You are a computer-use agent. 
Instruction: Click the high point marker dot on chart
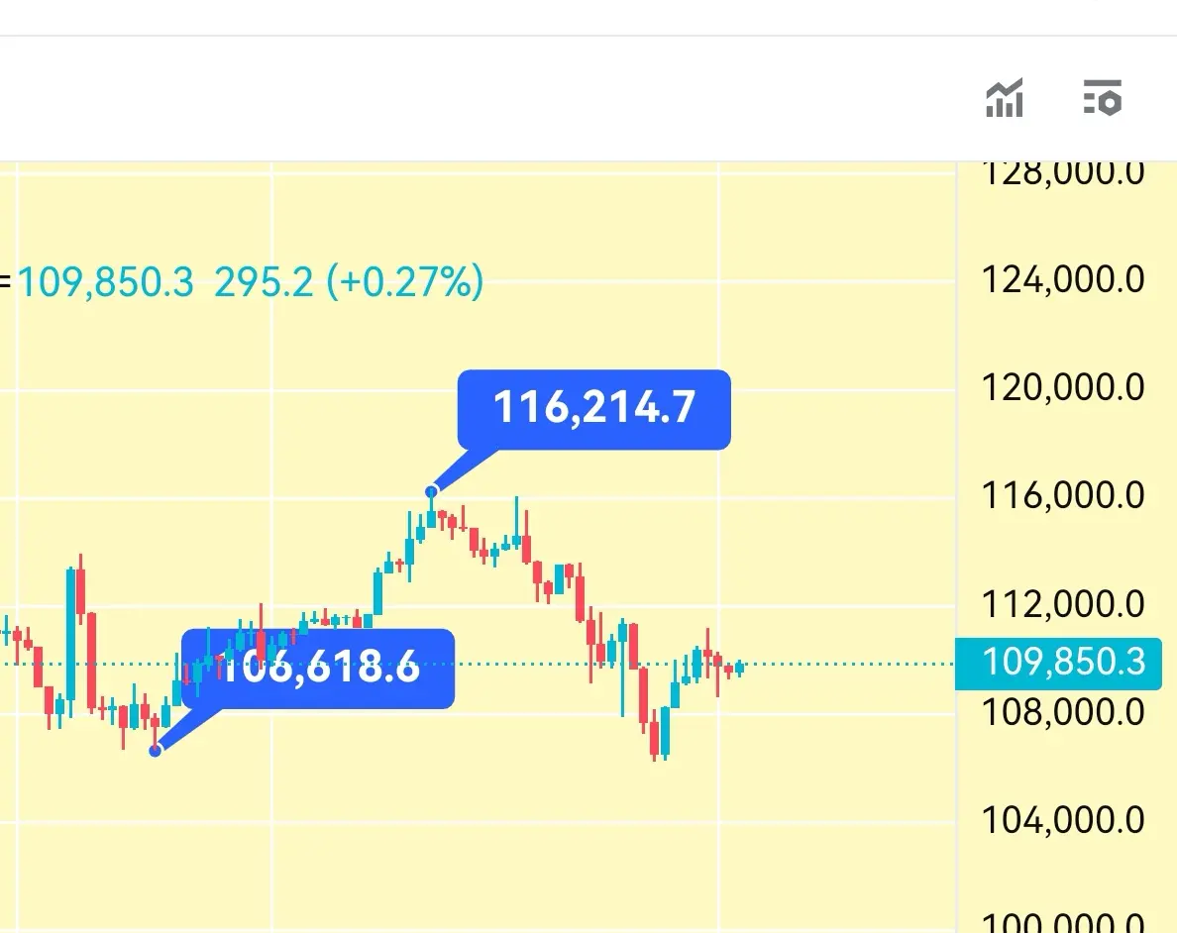click(x=432, y=491)
